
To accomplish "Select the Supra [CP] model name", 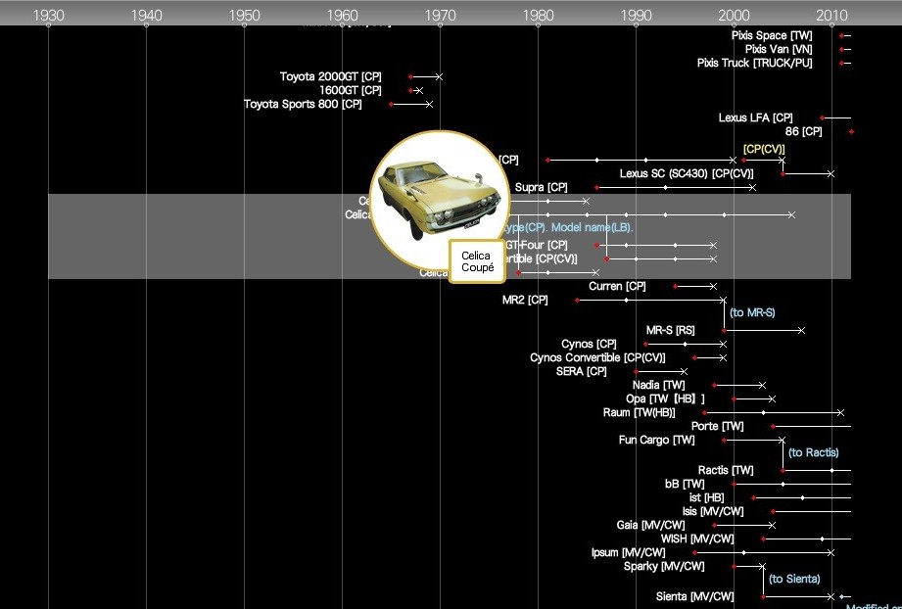I will [540, 187].
